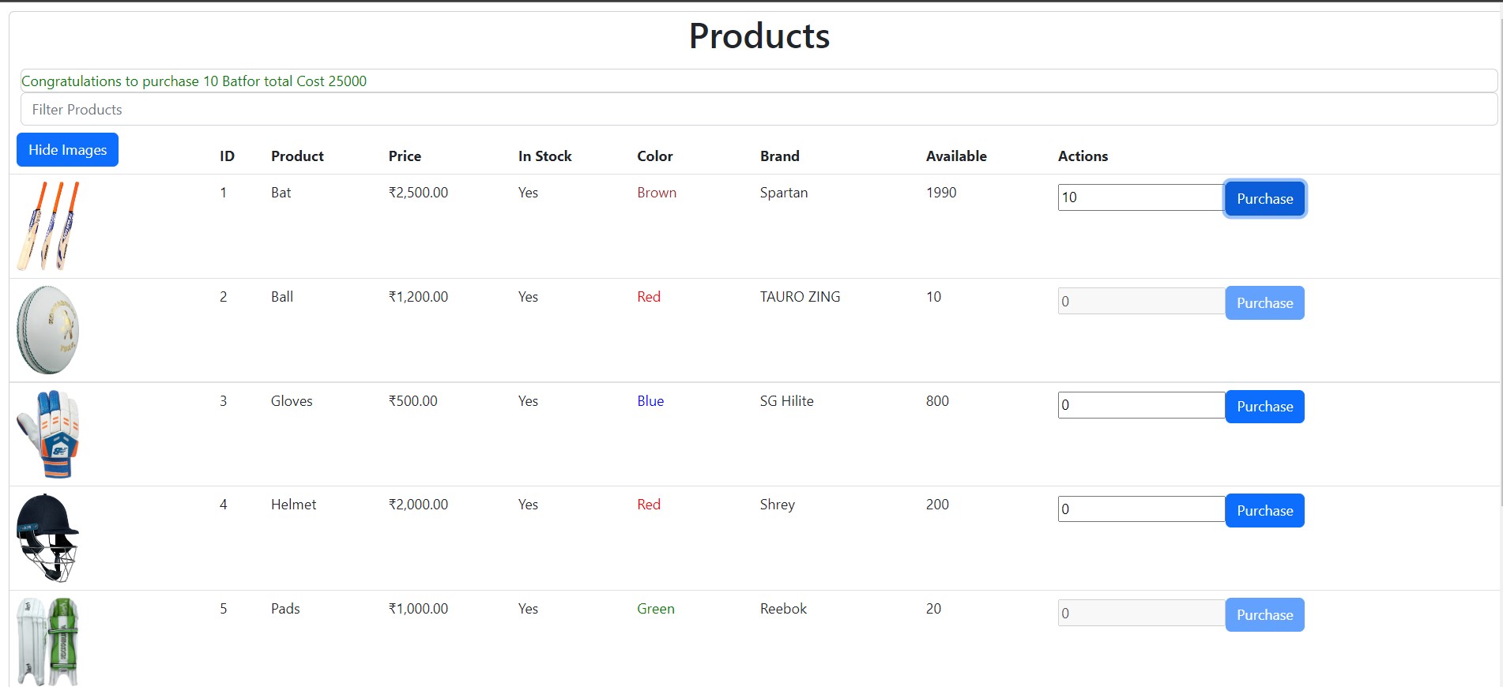Screen dimensions: 1503x687
Task: Click the Price column header
Action: (x=405, y=156)
